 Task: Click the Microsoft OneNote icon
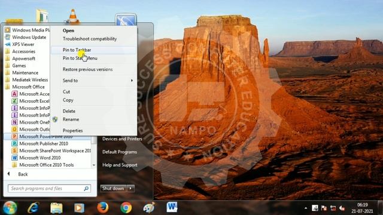(x=14, y=122)
